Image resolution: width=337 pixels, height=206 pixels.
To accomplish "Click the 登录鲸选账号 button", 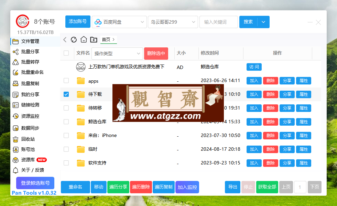I will [35, 183].
